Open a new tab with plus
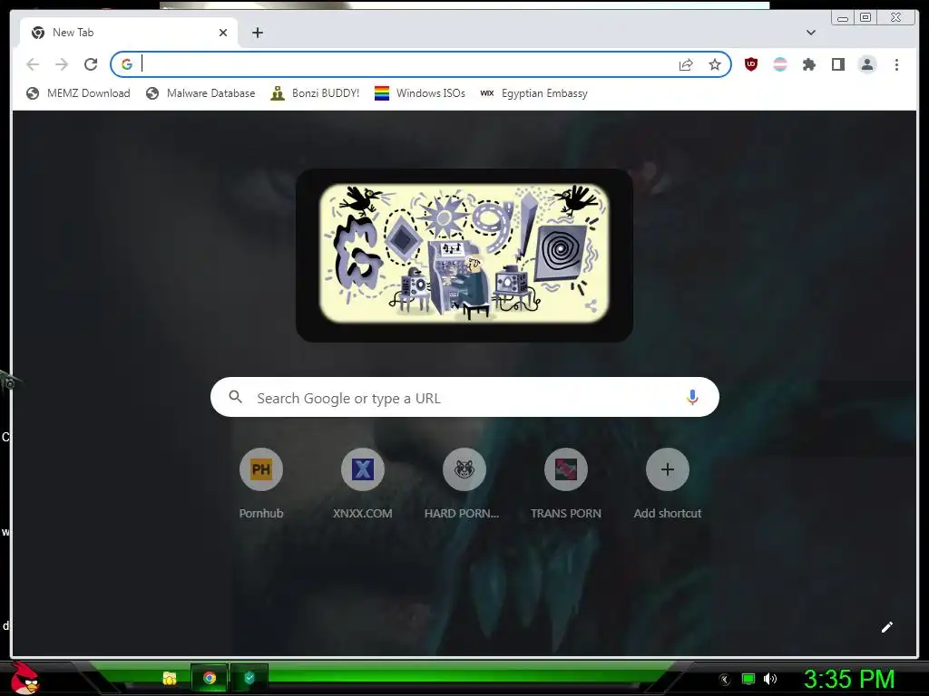The height and width of the screenshot is (696, 929). coord(257,33)
